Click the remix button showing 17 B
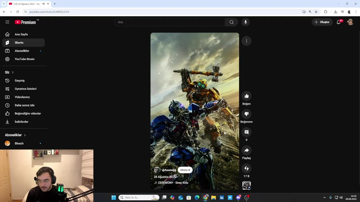Image resolution: width=360 pixels, height=202 pixels. [247, 168]
